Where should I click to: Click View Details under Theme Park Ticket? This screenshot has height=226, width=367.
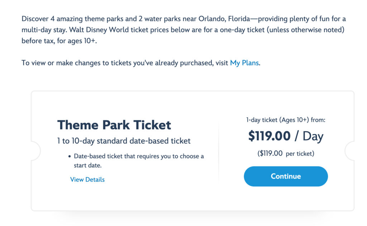[87, 179]
